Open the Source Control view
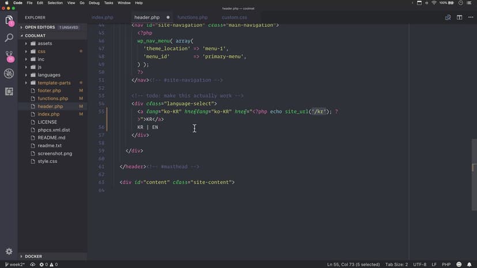The height and width of the screenshot is (268, 477). [9, 56]
